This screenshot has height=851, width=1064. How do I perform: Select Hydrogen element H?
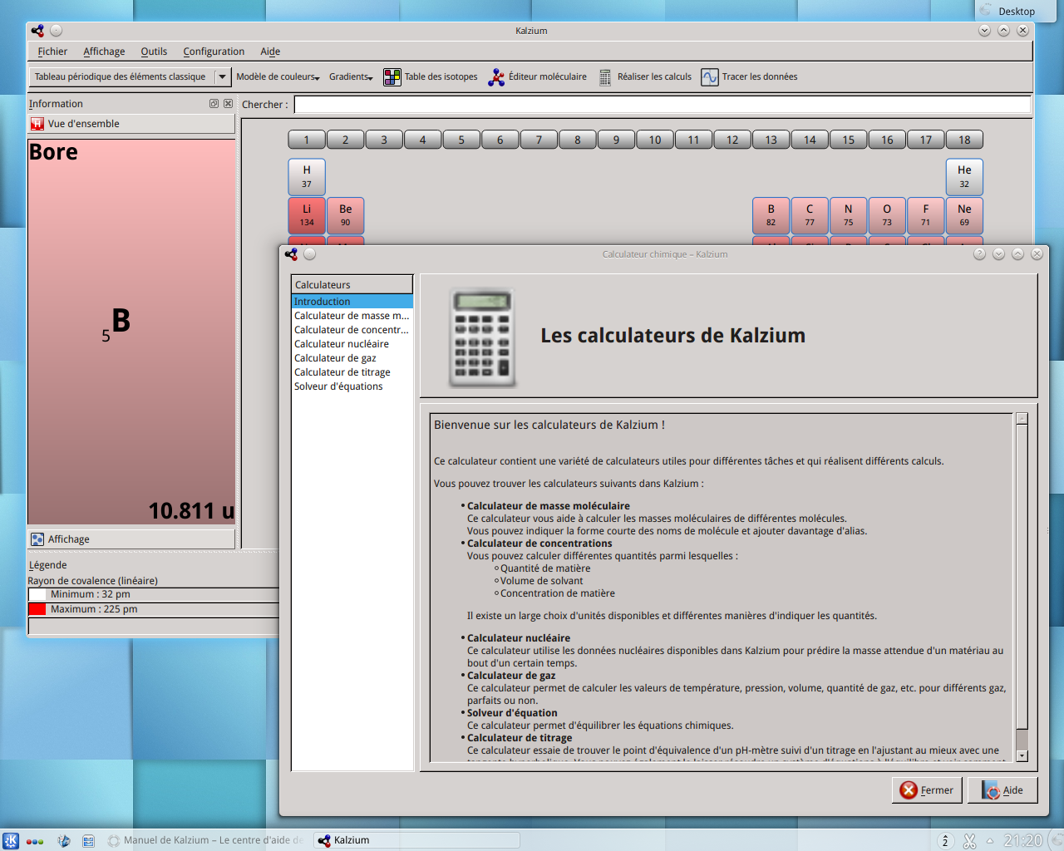point(307,177)
